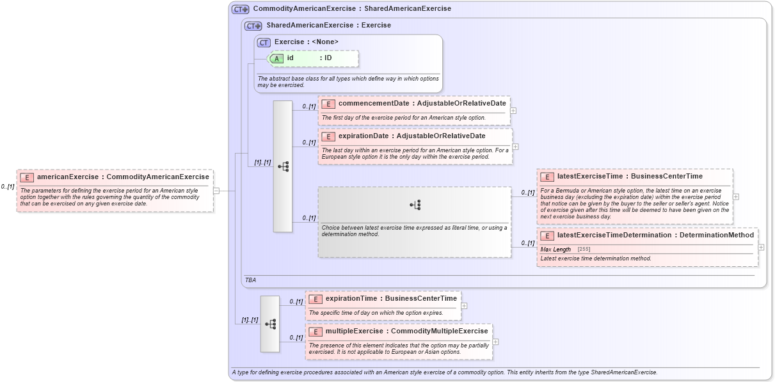Select the id : ID attribute box
This screenshot has width=775, height=382.
(x=313, y=58)
